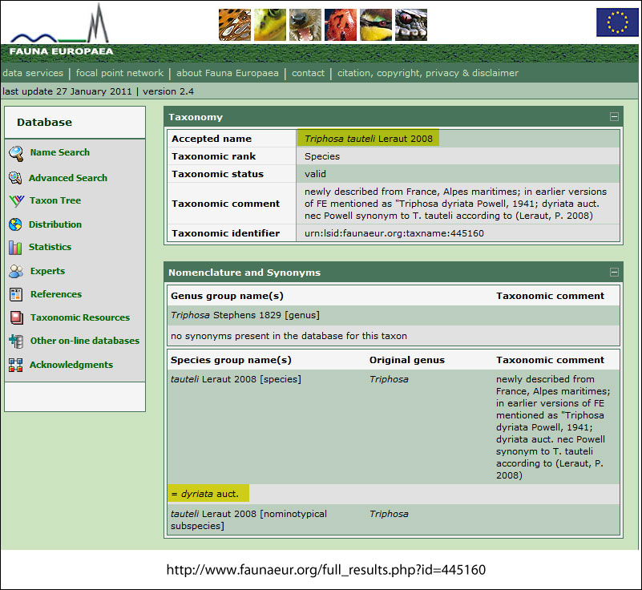Click the Distribution globe icon
Image resolution: width=642 pixels, height=590 pixels.
point(15,224)
